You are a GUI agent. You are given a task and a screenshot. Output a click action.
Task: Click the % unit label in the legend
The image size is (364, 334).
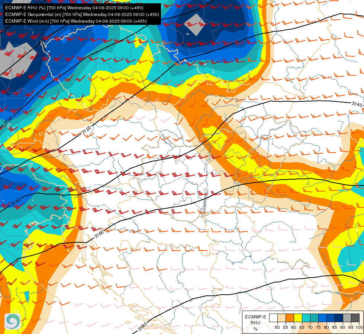click(x=255, y=329)
